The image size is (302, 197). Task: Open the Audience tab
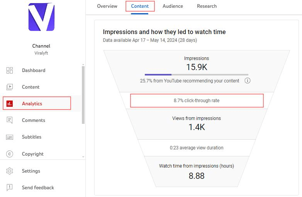tap(173, 6)
